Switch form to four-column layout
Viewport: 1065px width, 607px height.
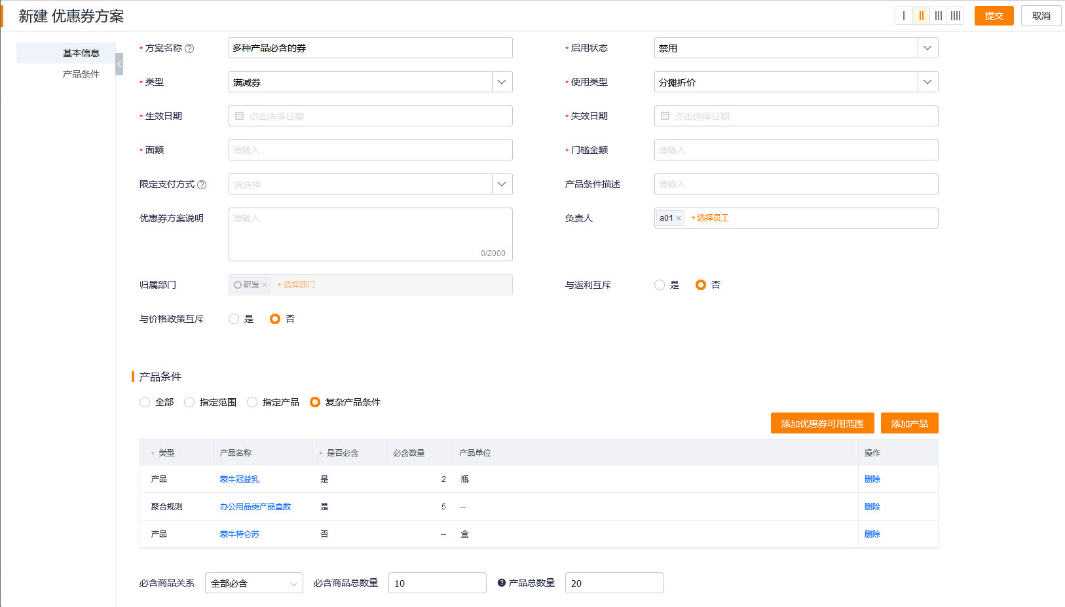956,16
